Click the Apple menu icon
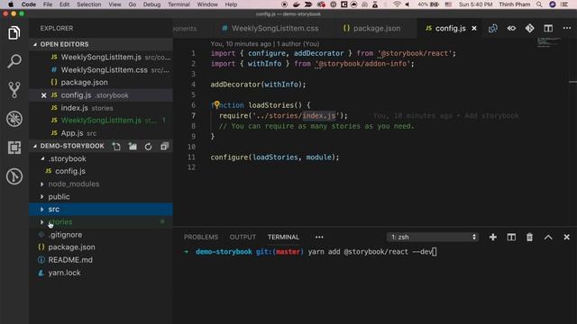This screenshot has width=577, height=324. coord(11,4)
